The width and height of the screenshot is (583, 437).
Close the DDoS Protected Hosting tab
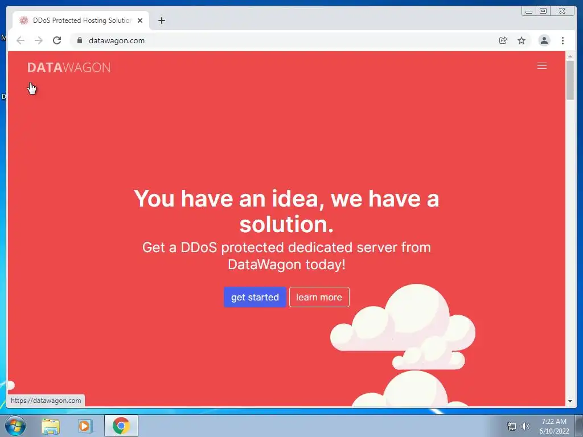pos(140,20)
